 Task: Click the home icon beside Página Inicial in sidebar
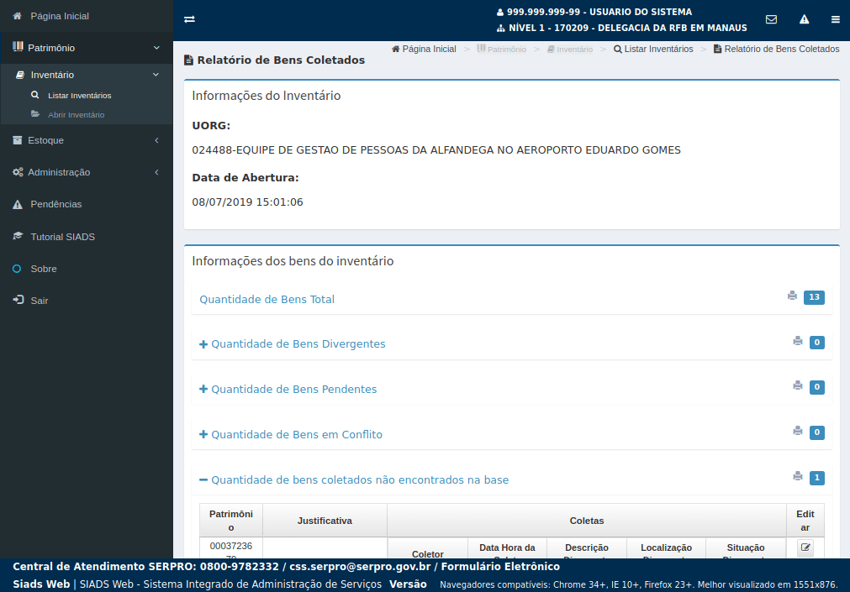click(x=18, y=16)
